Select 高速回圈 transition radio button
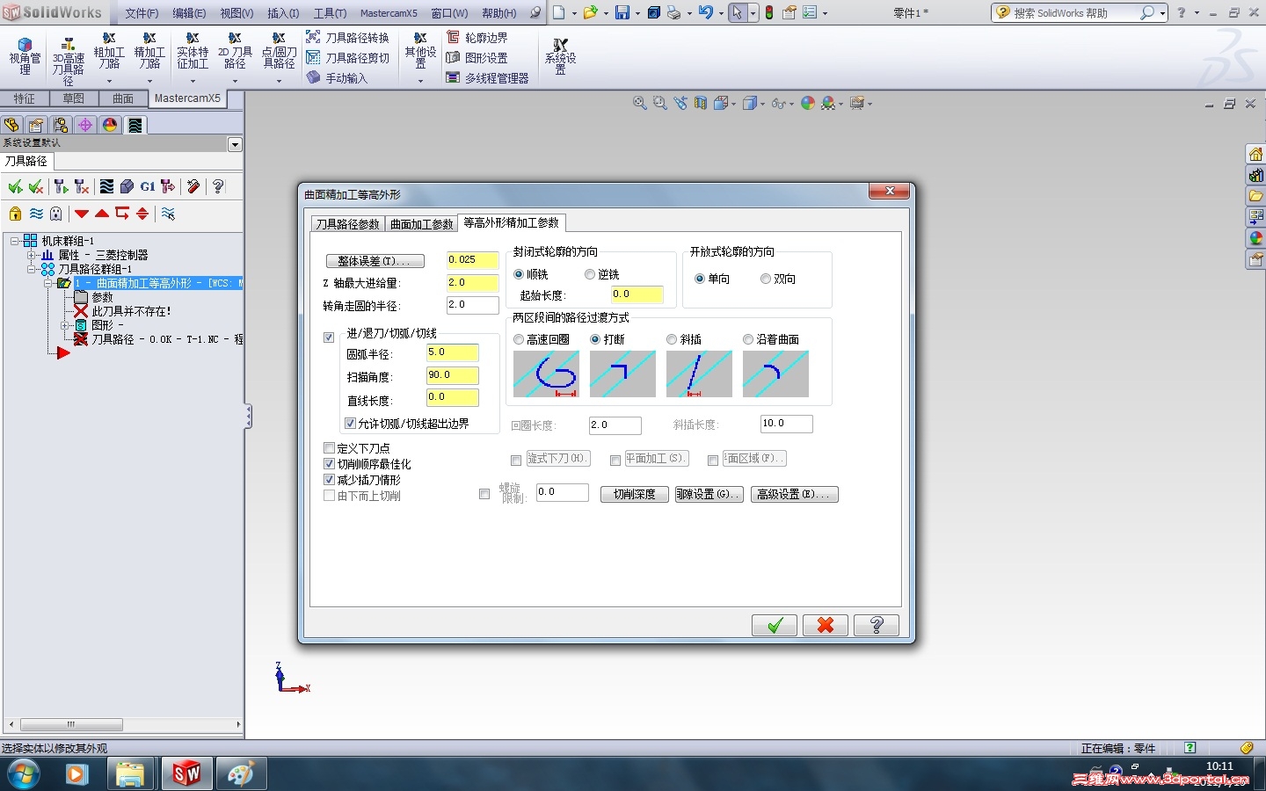1266x791 pixels. pyautogui.click(x=519, y=339)
